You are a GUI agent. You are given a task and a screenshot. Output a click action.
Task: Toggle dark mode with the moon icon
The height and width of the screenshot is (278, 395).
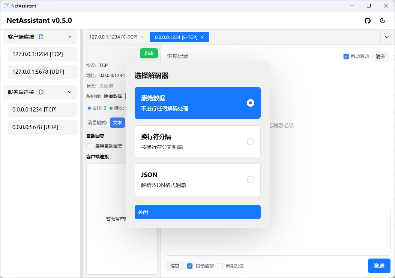(x=383, y=21)
